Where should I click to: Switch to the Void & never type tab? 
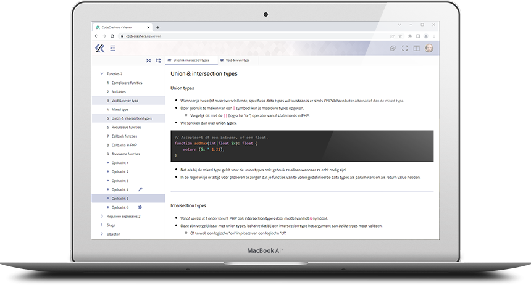[x=238, y=60]
